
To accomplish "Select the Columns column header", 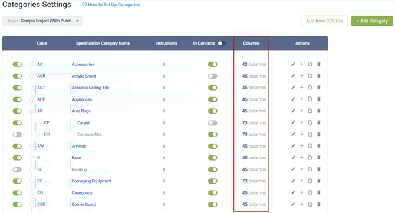I will click(x=251, y=44).
